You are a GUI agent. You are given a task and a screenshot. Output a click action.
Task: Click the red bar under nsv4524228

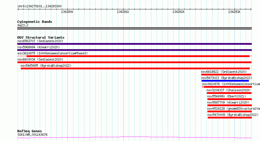point(230,111)
